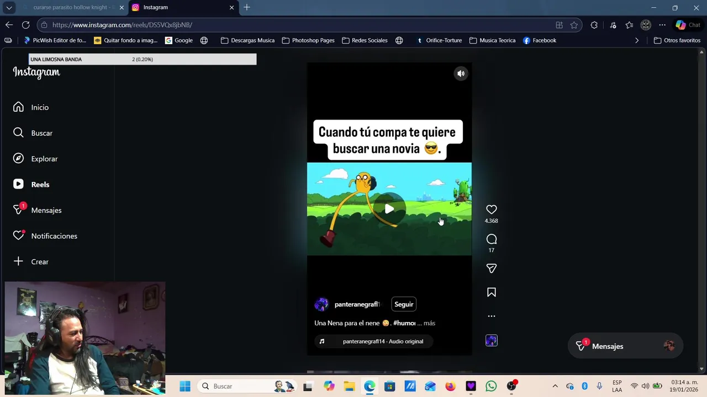This screenshot has height=397, width=707.
Task: Open Mensajes in the left sidebar
Action: (x=46, y=210)
